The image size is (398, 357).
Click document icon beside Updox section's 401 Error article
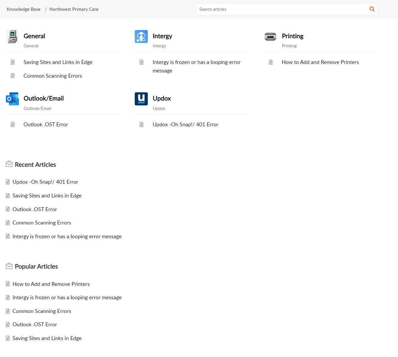coord(142,124)
